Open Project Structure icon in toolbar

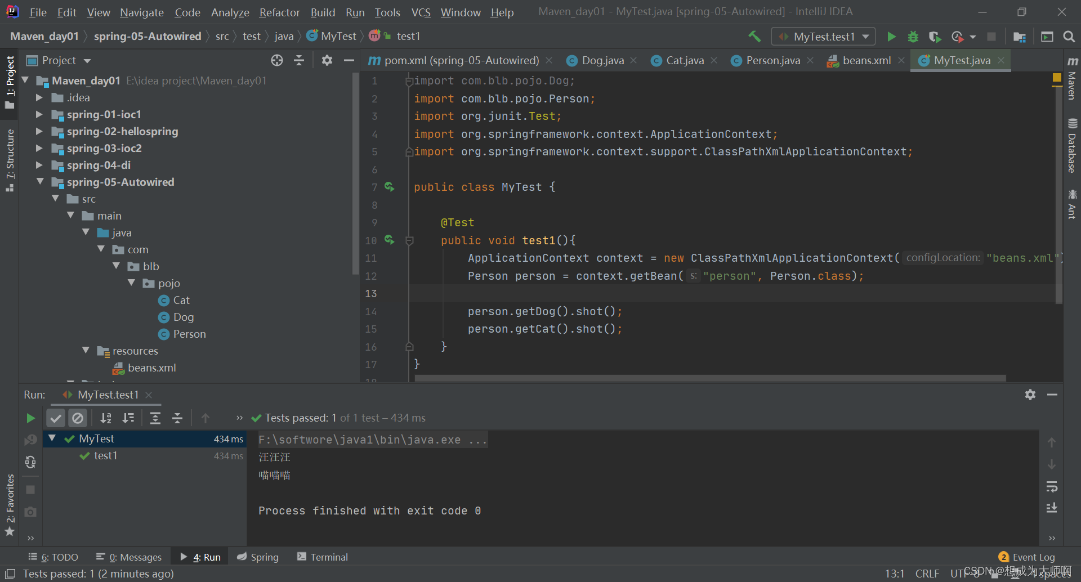[x=1020, y=37]
